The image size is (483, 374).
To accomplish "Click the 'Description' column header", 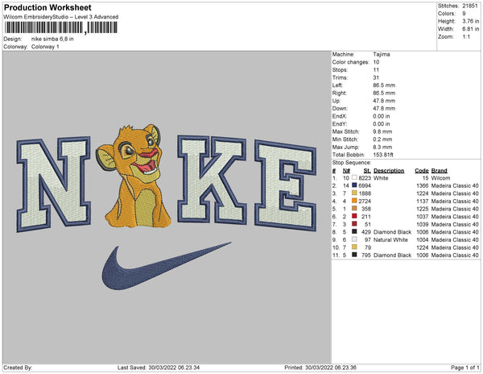I will 389,171.
